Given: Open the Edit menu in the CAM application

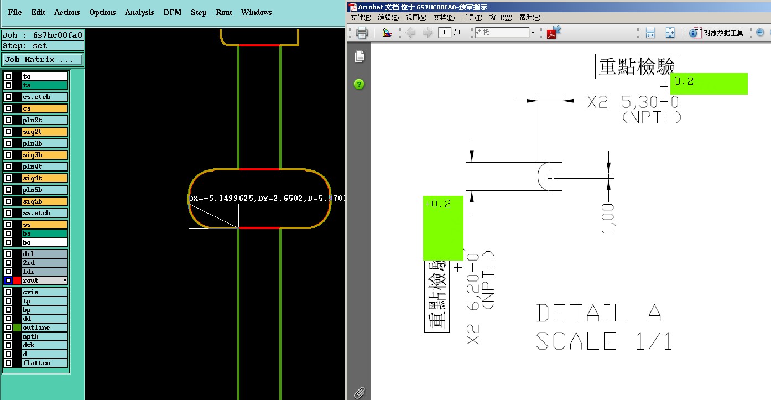Looking at the screenshot, I should pyautogui.click(x=38, y=12).
